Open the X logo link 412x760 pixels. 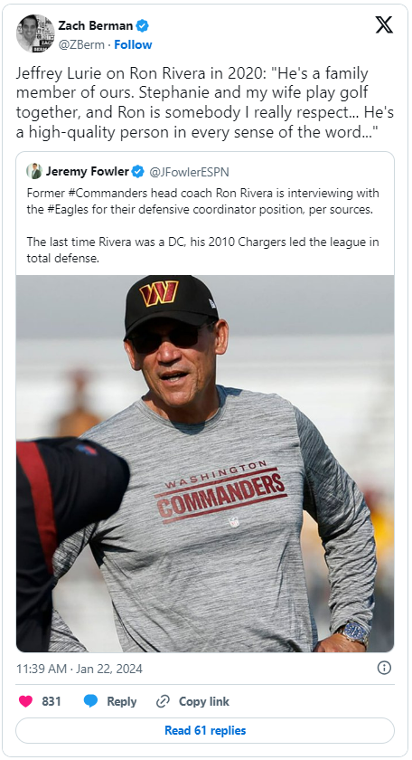[384, 25]
